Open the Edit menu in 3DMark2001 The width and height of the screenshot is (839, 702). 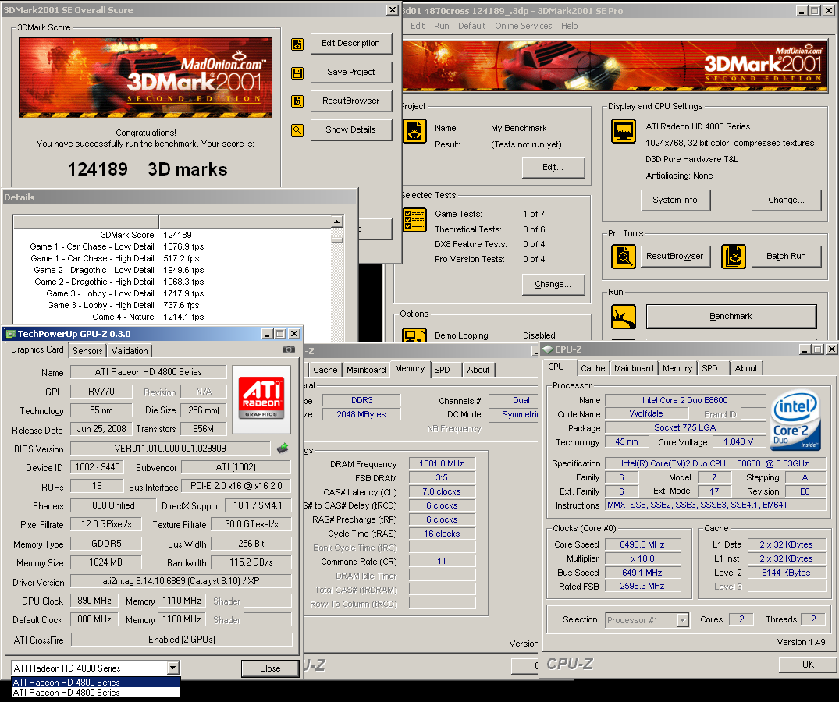(x=418, y=26)
